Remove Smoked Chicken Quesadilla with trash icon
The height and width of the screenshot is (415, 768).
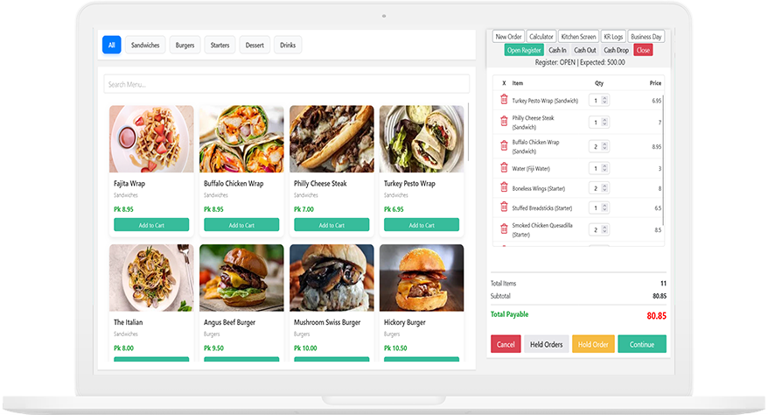(504, 229)
